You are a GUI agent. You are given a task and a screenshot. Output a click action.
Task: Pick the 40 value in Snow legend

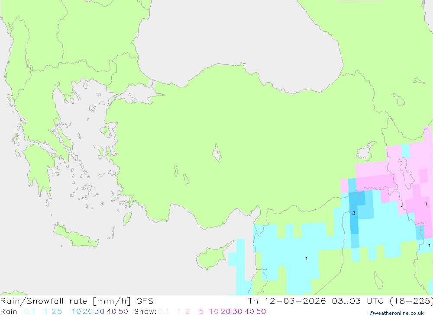(x=249, y=311)
